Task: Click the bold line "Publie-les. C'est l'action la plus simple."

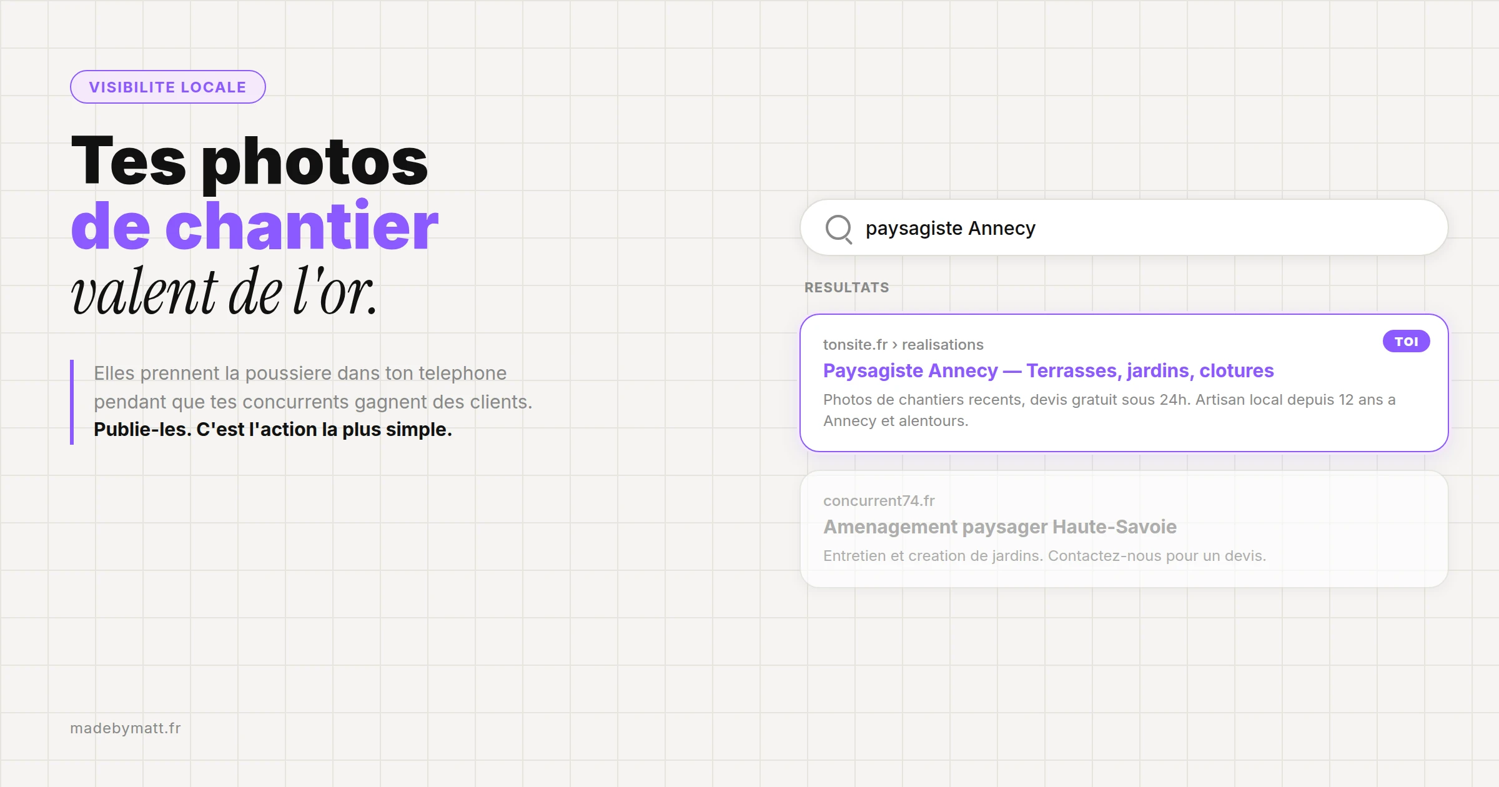Action: click(273, 430)
